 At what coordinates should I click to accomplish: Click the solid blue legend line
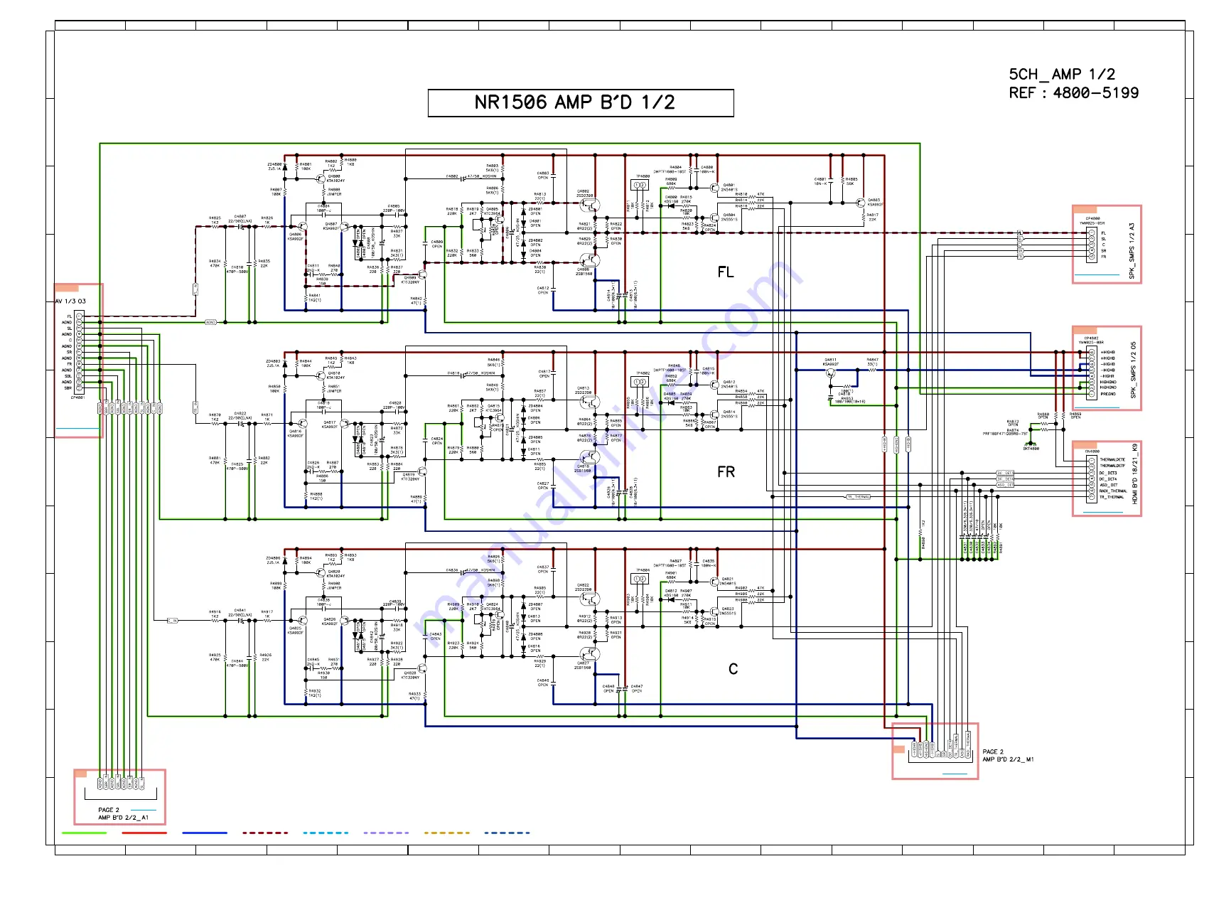[205, 833]
